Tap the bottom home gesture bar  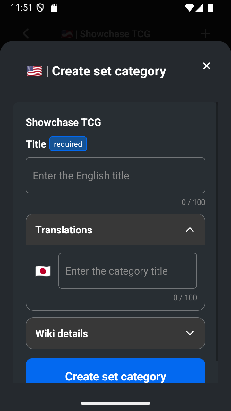coord(116,403)
